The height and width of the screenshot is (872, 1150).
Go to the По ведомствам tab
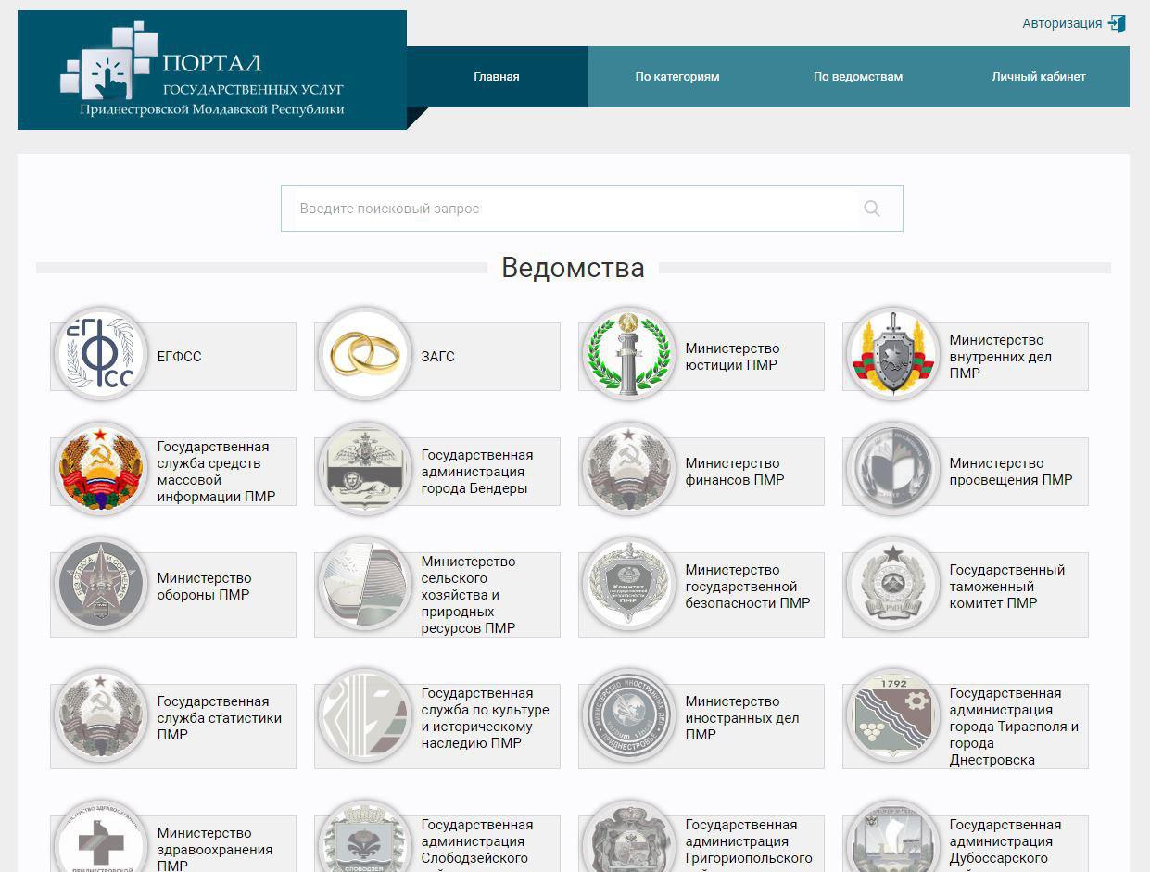[x=858, y=77]
